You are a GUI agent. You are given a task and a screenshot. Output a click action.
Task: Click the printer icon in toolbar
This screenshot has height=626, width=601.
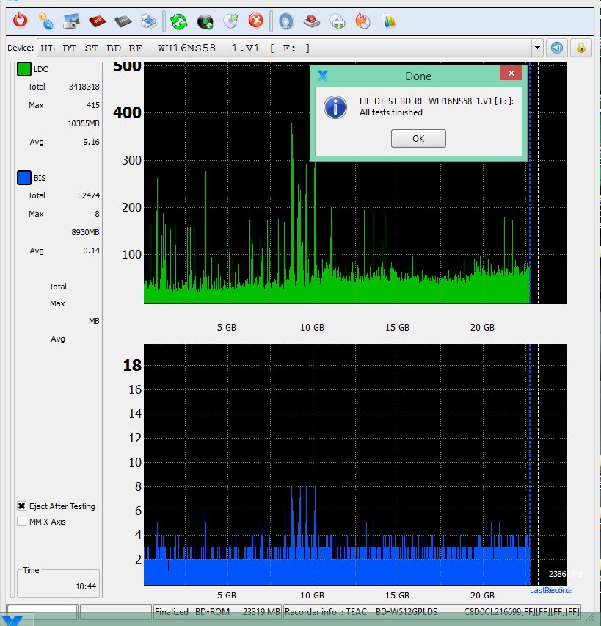tap(149, 21)
